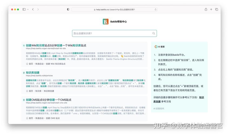Open result 创建CMS站点5分钟创建一个CMS站点
This screenshot has height=135, width=229.
point(49,100)
